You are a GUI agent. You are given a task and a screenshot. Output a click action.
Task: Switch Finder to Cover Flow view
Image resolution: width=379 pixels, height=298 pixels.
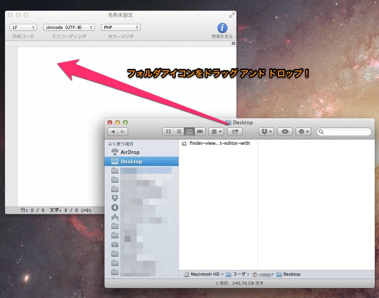(x=200, y=132)
